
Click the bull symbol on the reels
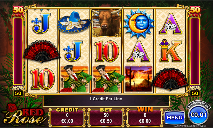106,22
